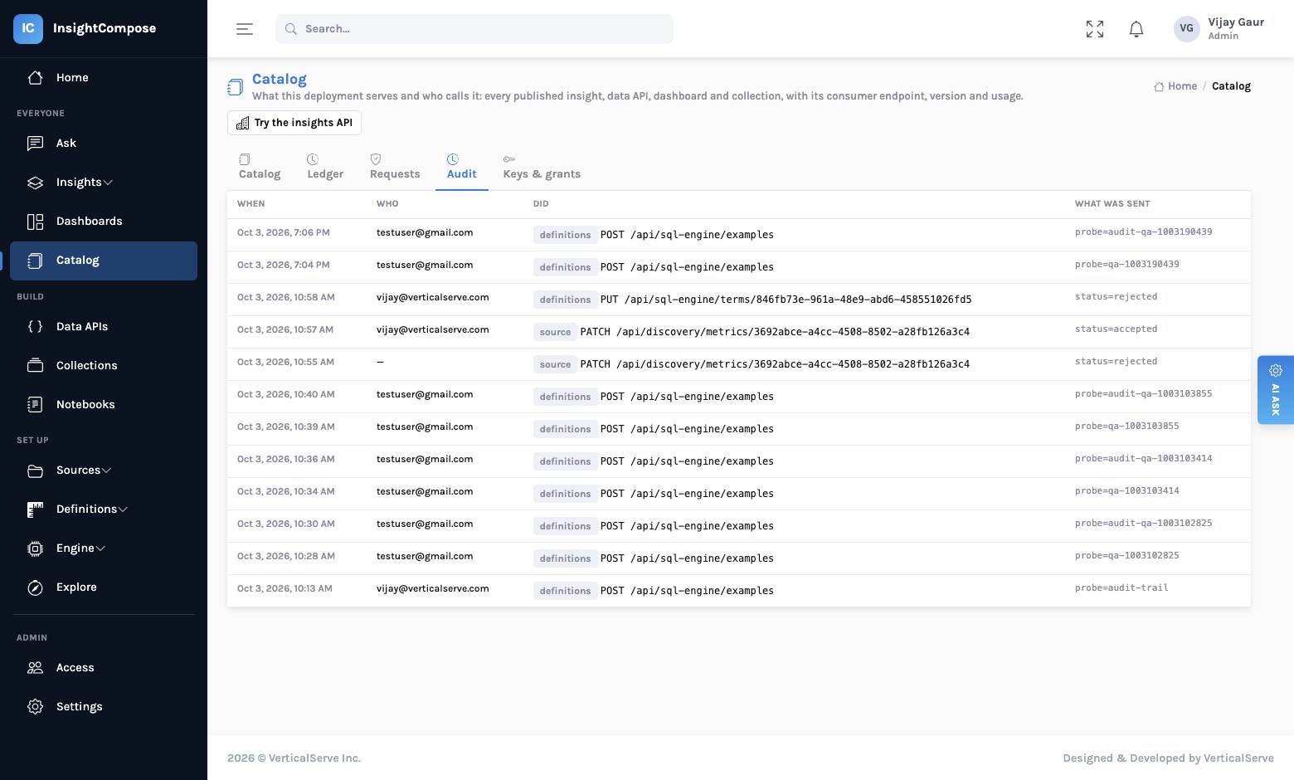The image size is (1294, 780).
Task: Click the probe=qa-1003103414 value
Action: (x=1127, y=490)
